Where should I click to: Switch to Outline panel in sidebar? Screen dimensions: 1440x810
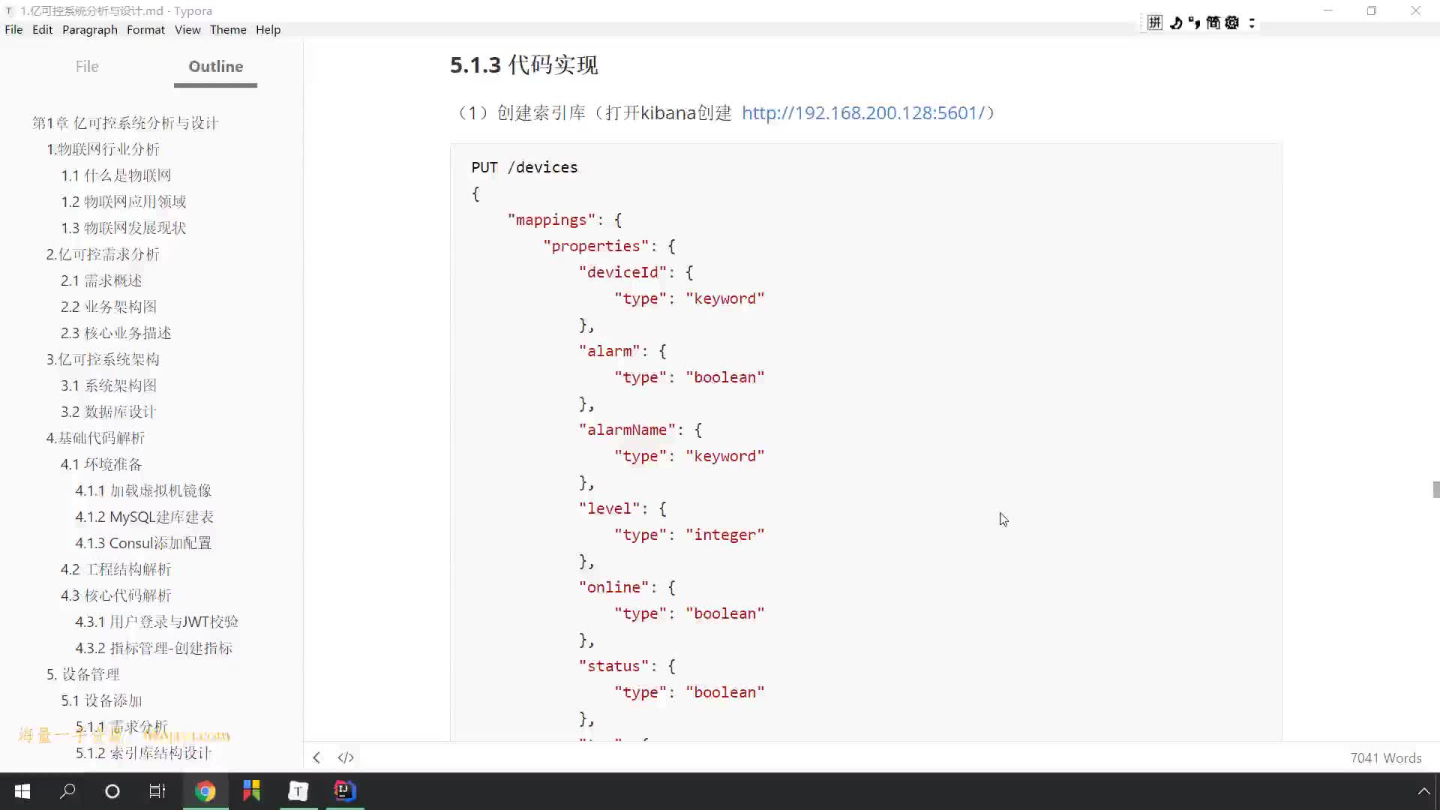tap(215, 66)
